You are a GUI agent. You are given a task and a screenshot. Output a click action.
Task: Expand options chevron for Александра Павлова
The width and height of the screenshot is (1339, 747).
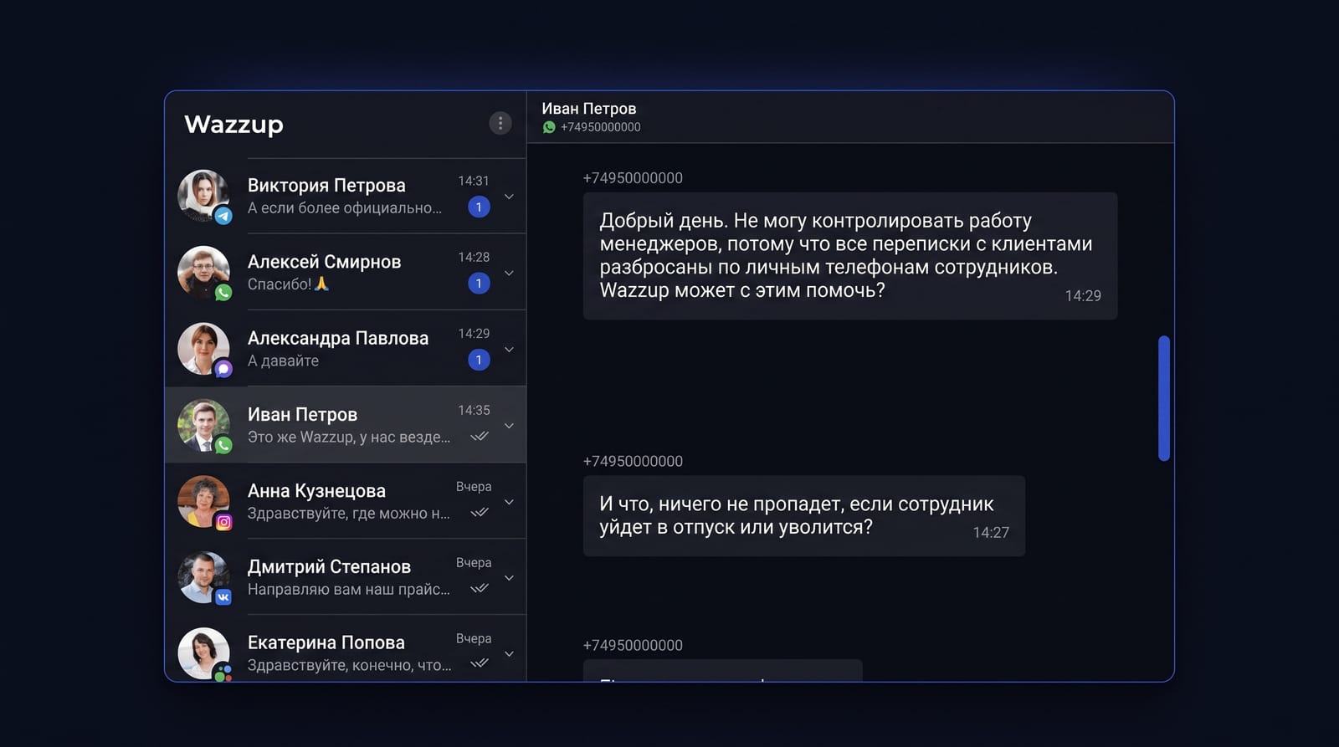[x=509, y=349]
